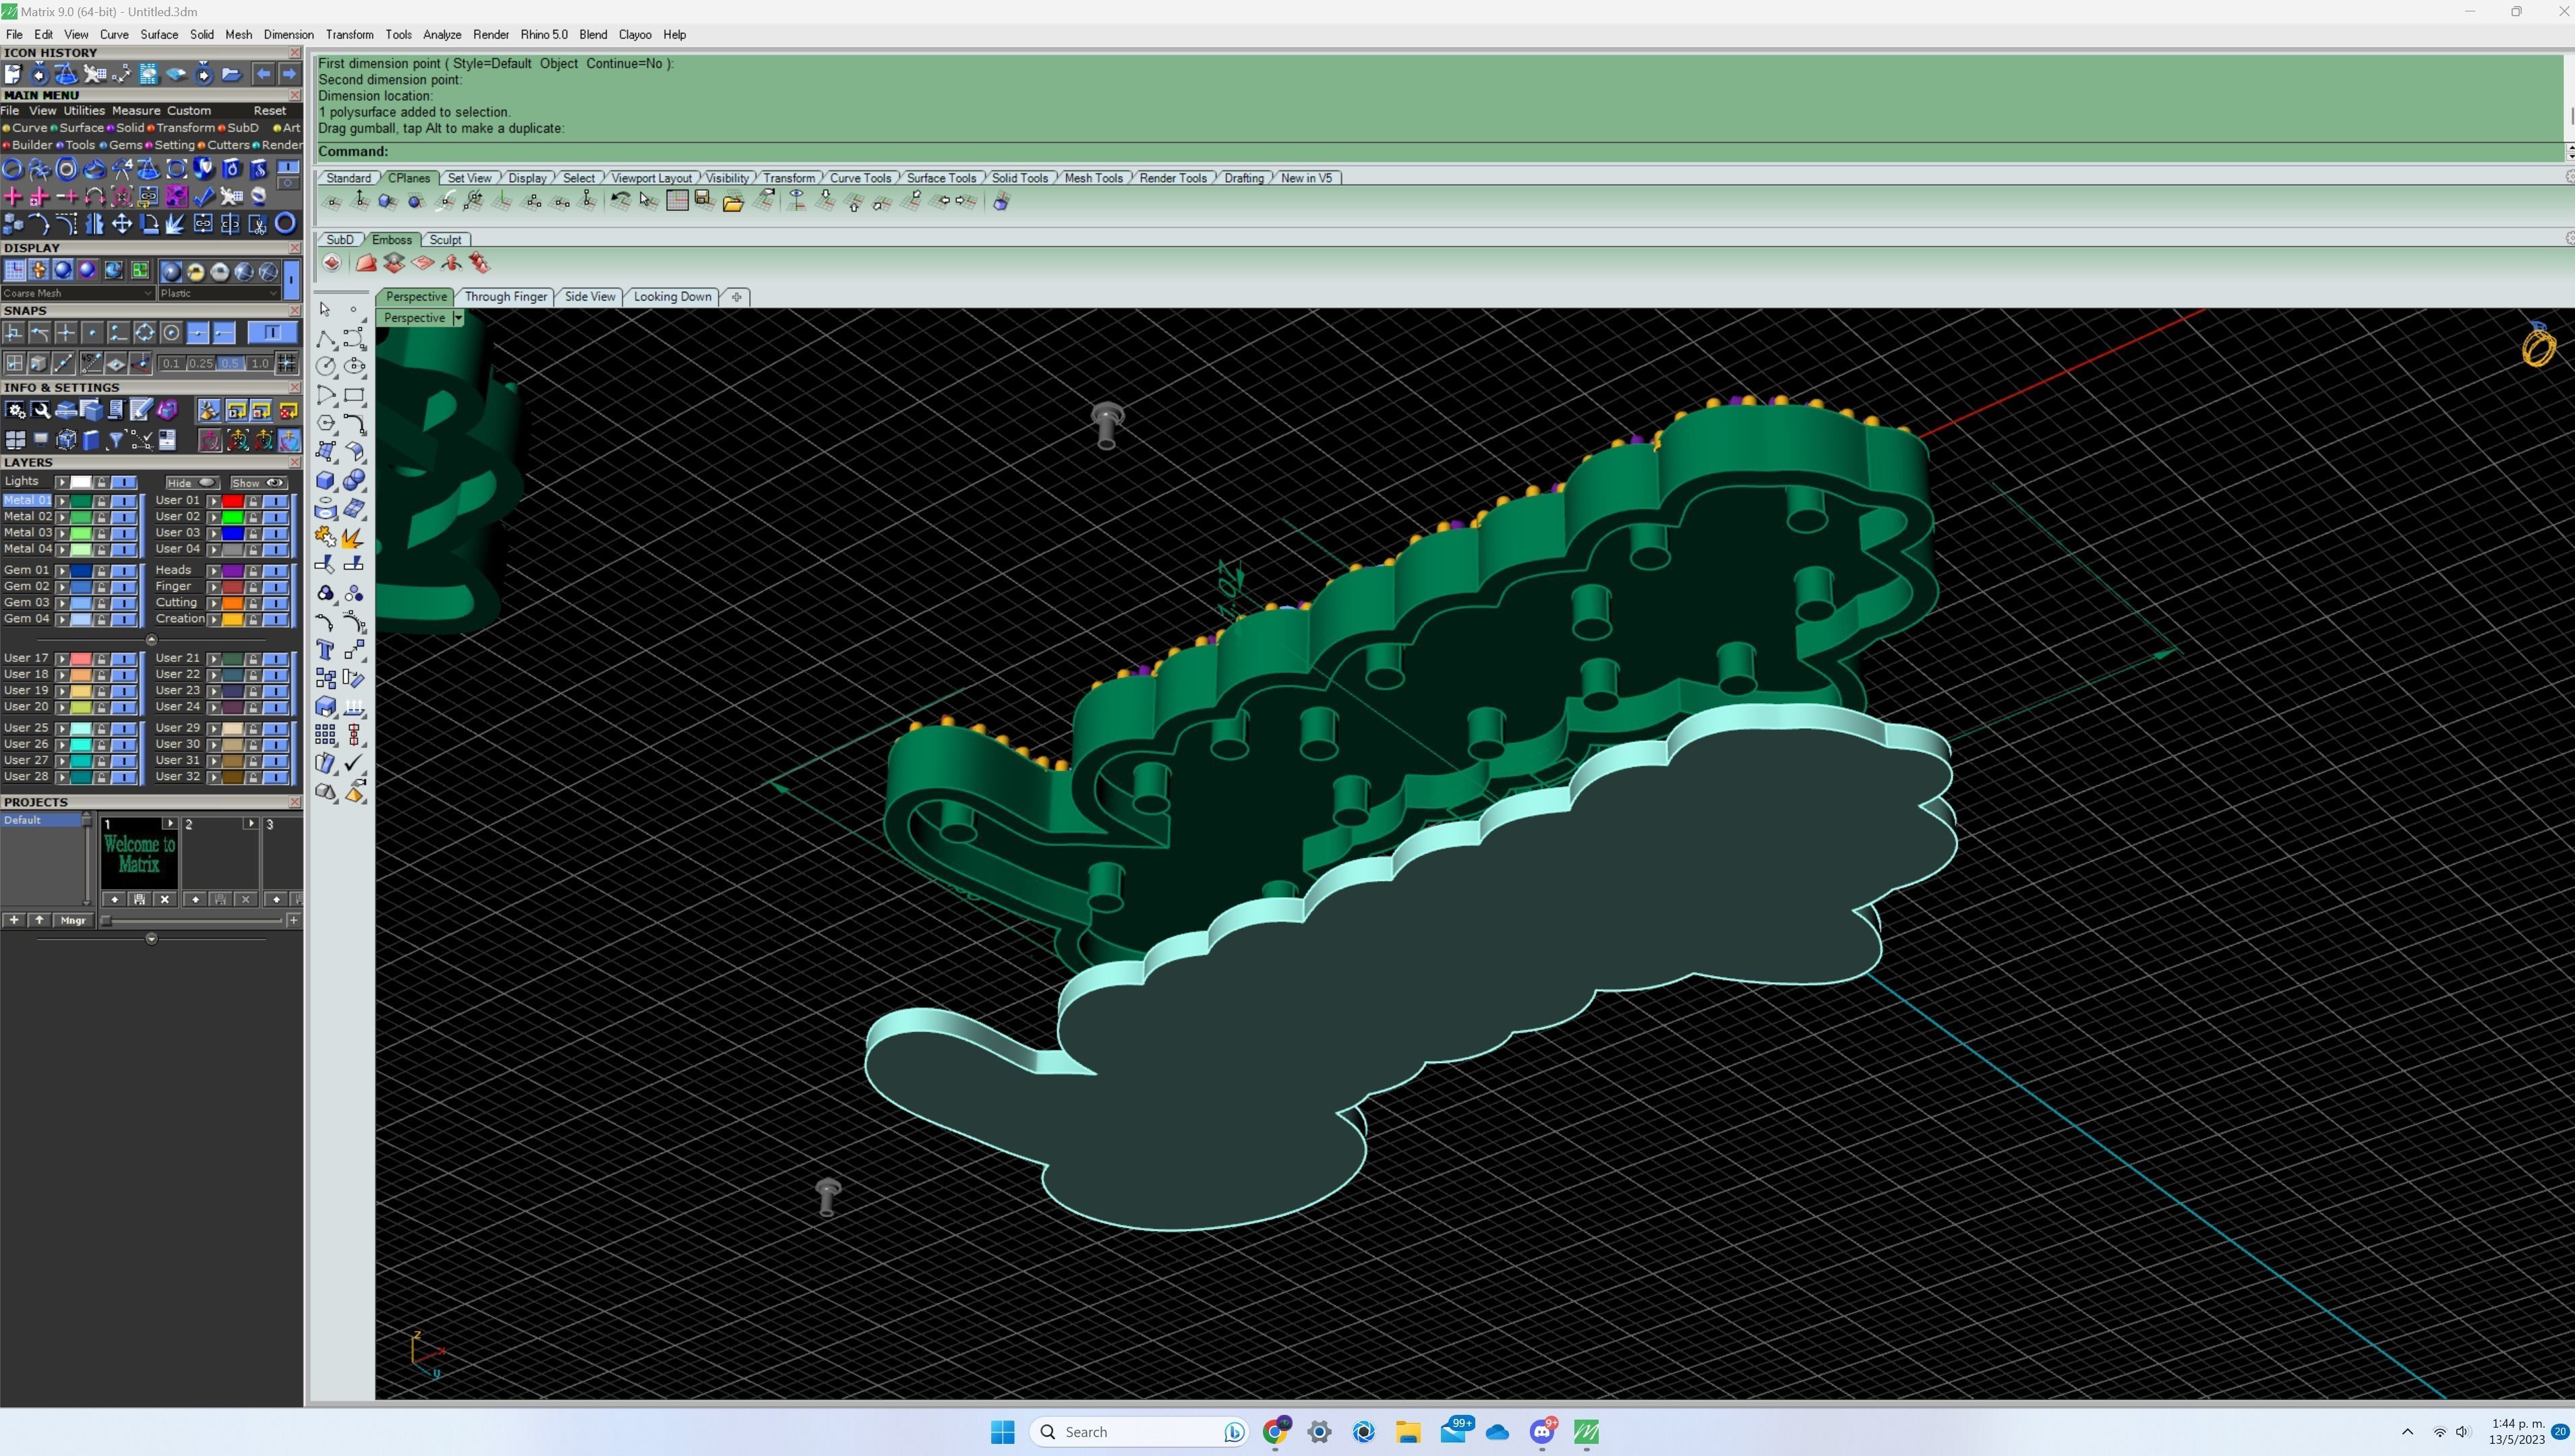
Task: Switch to the Side View tab
Action: pos(589,297)
